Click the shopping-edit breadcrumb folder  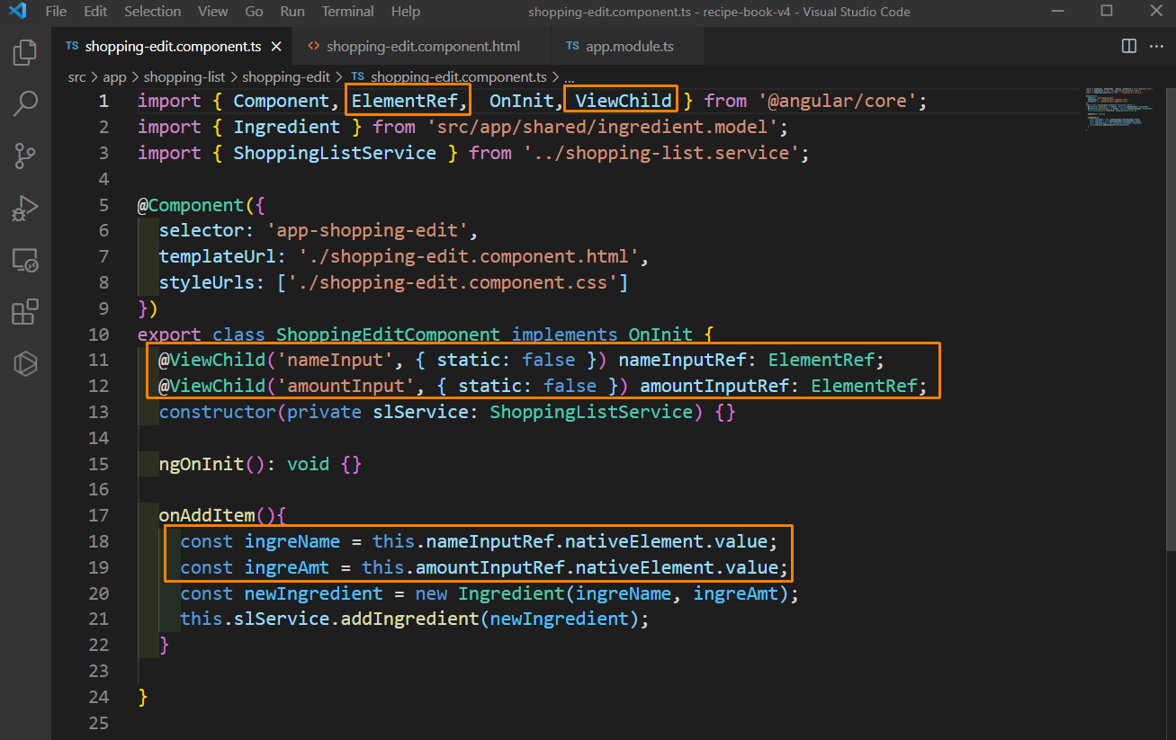tap(286, 77)
